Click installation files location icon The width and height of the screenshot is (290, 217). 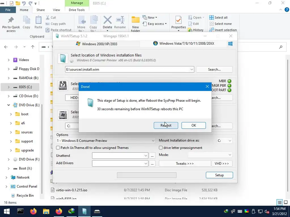coord(63,58)
